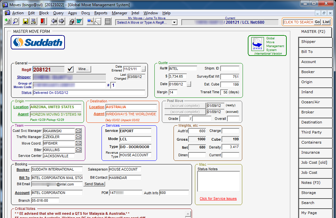Click the Origin Location link
The height and width of the screenshot is (218, 336).
click(x=21, y=107)
